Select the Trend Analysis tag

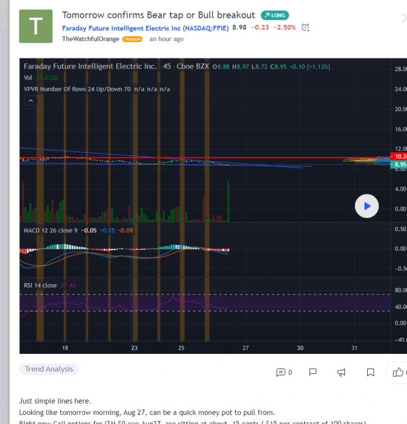[x=49, y=369]
